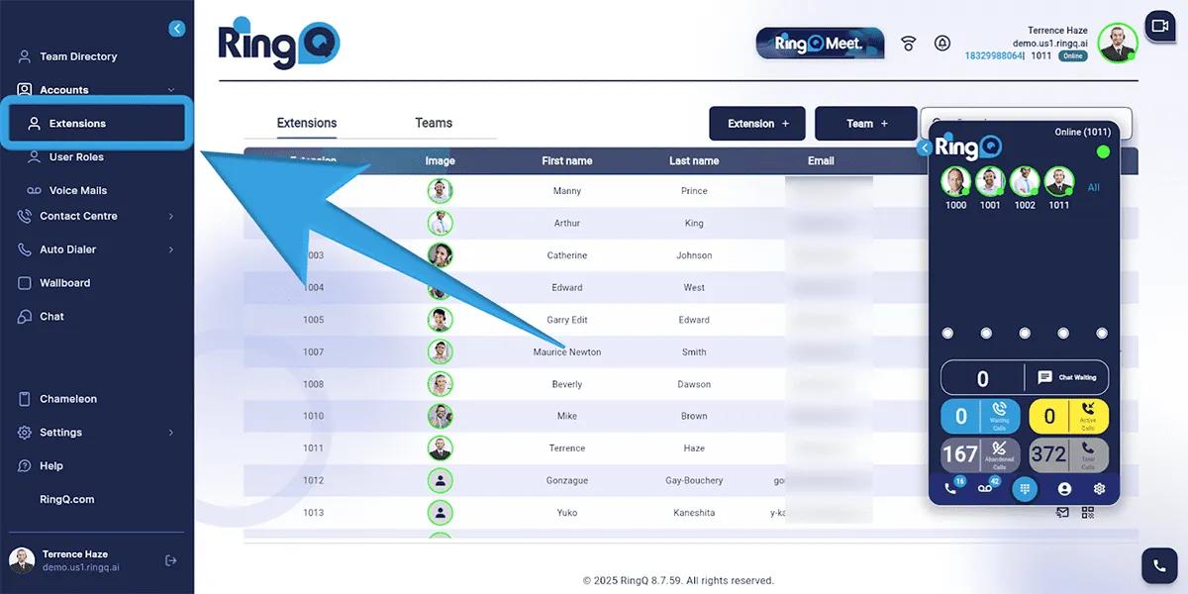1188x594 pixels.
Task: Select the first line indicator dot in softphone
Action: tap(947, 334)
